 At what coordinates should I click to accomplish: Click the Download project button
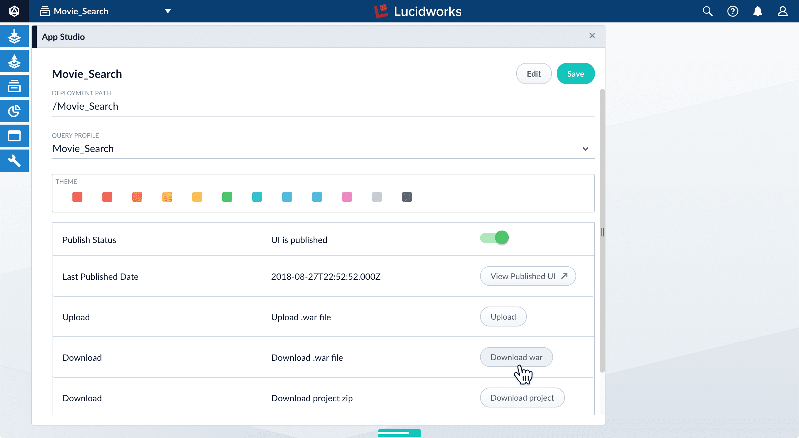point(521,398)
